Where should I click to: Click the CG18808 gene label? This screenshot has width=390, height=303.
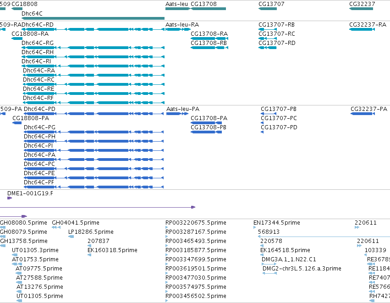[25, 4]
